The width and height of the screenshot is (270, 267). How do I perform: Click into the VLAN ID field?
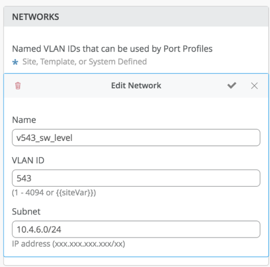136,178
